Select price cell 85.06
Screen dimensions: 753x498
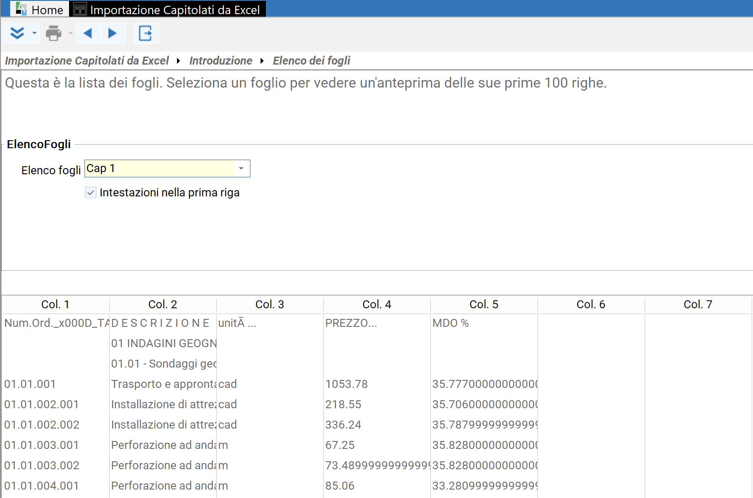tap(377, 486)
